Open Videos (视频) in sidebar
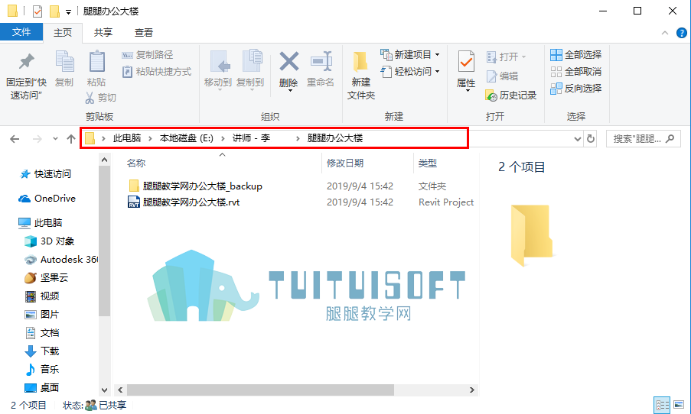691x414 pixels. coord(42,296)
